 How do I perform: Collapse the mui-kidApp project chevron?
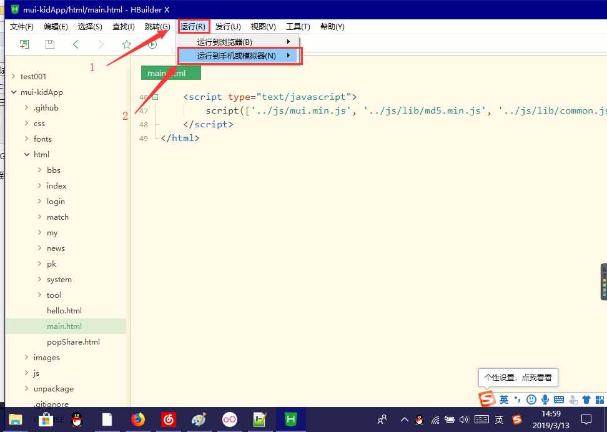tap(14, 92)
